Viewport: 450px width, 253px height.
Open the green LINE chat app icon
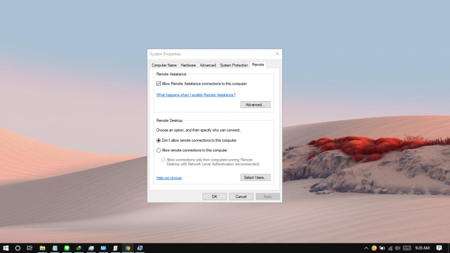(67, 248)
